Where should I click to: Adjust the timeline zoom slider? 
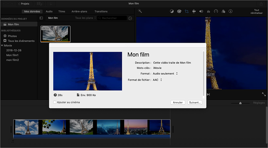pyautogui.click(x=240, y=103)
